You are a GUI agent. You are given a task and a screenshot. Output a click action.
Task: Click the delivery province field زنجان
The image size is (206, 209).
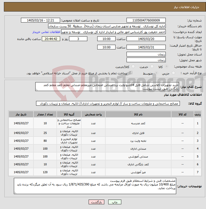tap(146, 54)
